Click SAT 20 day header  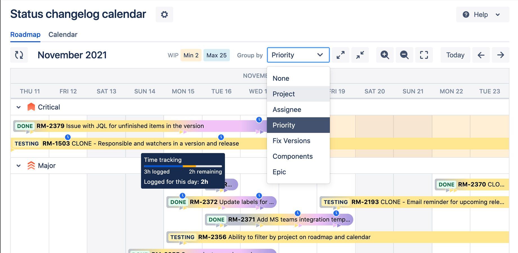click(374, 91)
